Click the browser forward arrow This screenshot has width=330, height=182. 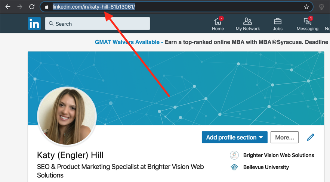click(x=19, y=7)
